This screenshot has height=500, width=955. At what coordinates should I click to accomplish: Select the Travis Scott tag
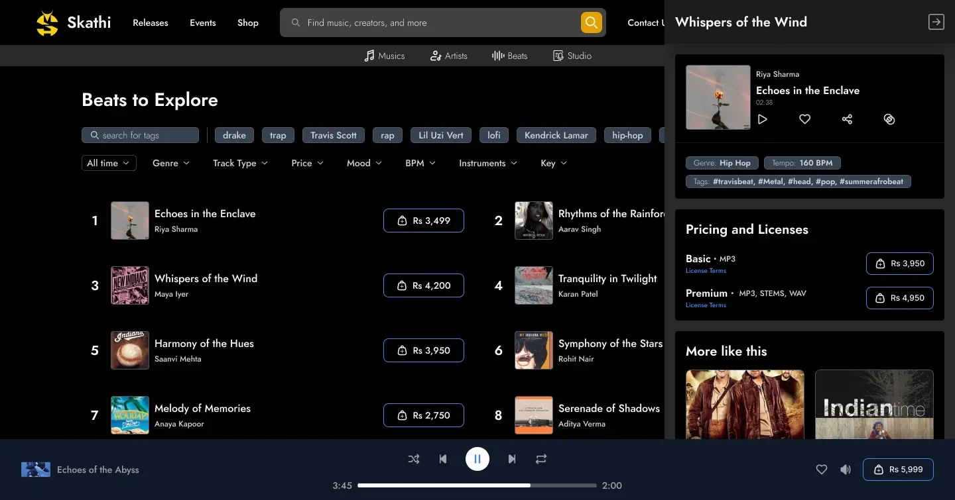click(x=334, y=135)
